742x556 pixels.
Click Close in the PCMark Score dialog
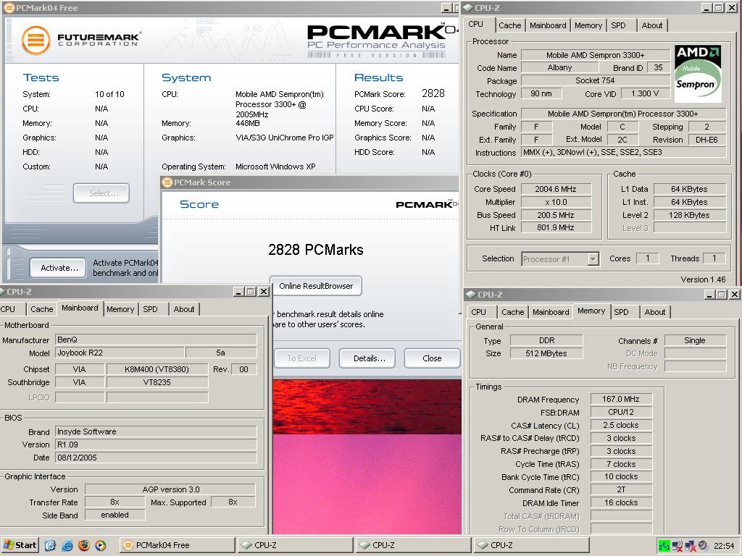click(432, 358)
